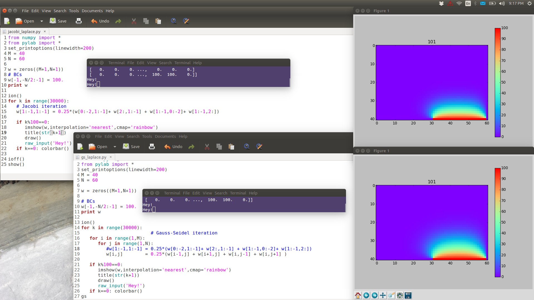The height and width of the screenshot is (300, 534).
Task: Click Redo arrow in gs_laplace editor
Action: 191,147
